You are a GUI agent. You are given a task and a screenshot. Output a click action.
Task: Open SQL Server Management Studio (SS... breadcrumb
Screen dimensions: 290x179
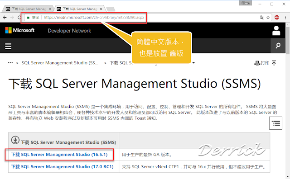coord(60,63)
